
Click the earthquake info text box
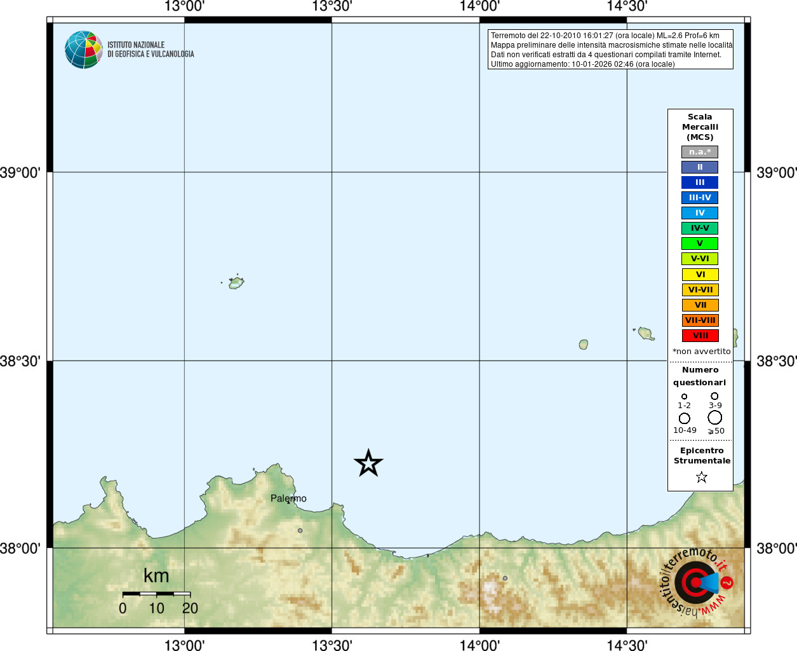tap(610, 50)
